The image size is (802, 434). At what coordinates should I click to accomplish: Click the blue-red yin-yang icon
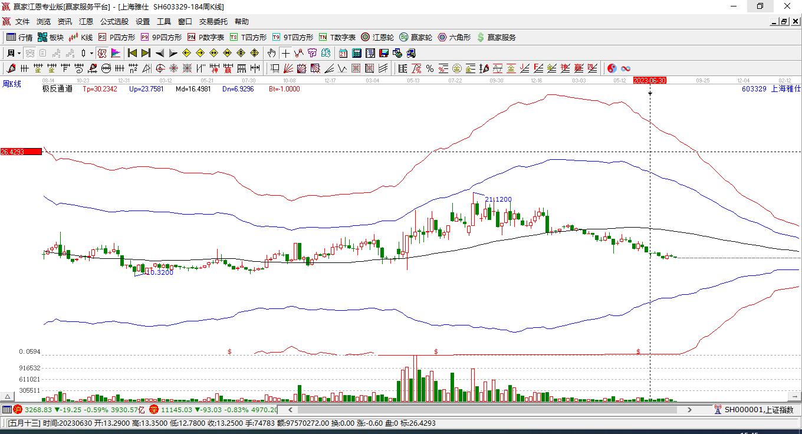click(612, 68)
